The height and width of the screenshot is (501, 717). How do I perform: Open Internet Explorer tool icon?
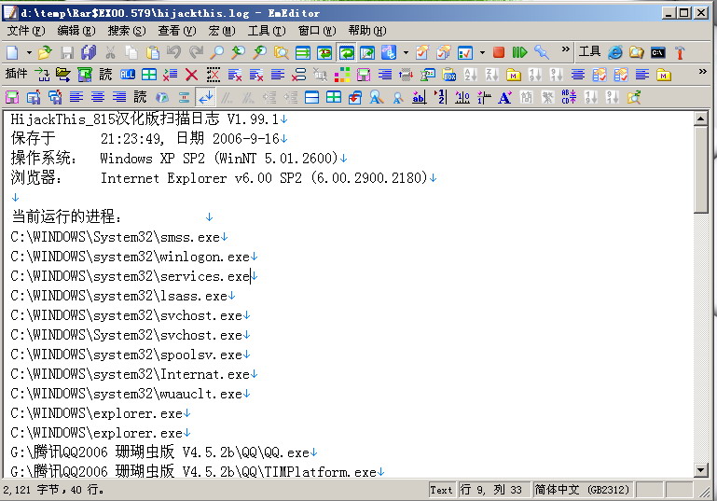pos(615,52)
